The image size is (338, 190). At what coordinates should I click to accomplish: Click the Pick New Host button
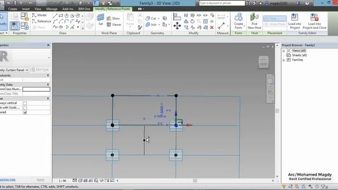[x=255, y=21]
